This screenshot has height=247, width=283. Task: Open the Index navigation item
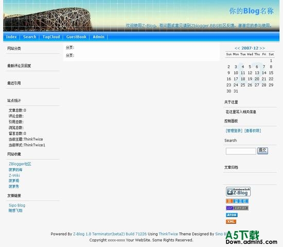(11, 37)
